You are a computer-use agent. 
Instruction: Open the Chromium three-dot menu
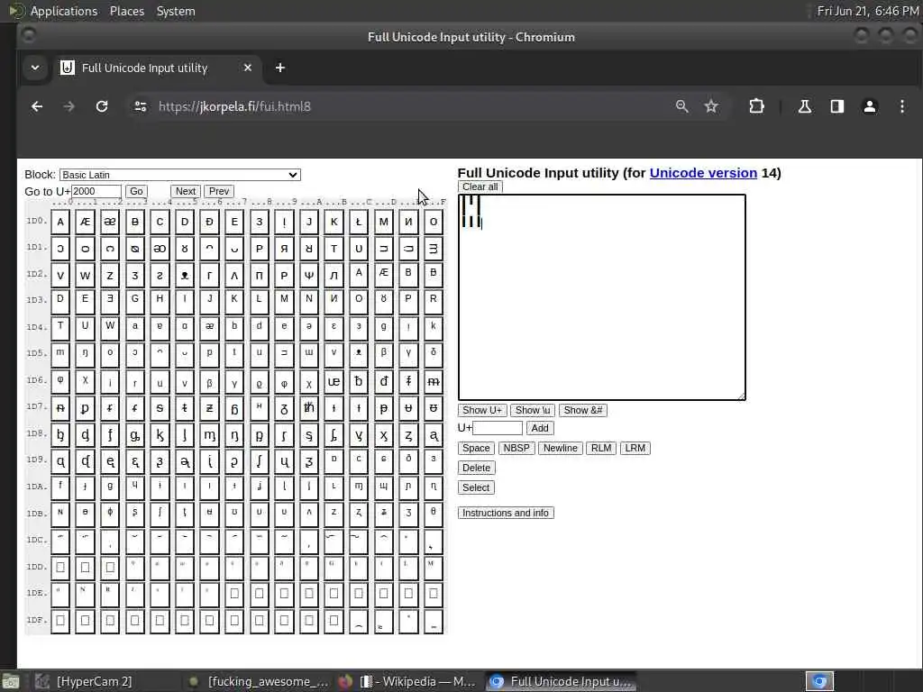(901, 106)
